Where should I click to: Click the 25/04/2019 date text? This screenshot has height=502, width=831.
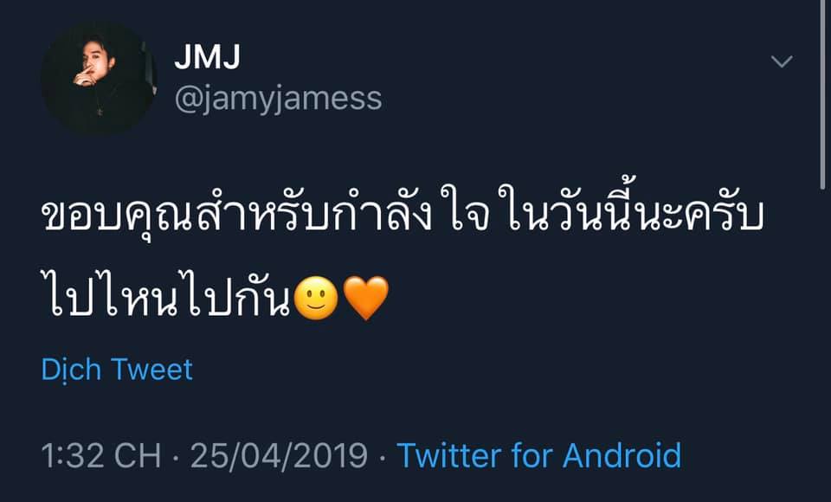pyautogui.click(x=279, y=455)
